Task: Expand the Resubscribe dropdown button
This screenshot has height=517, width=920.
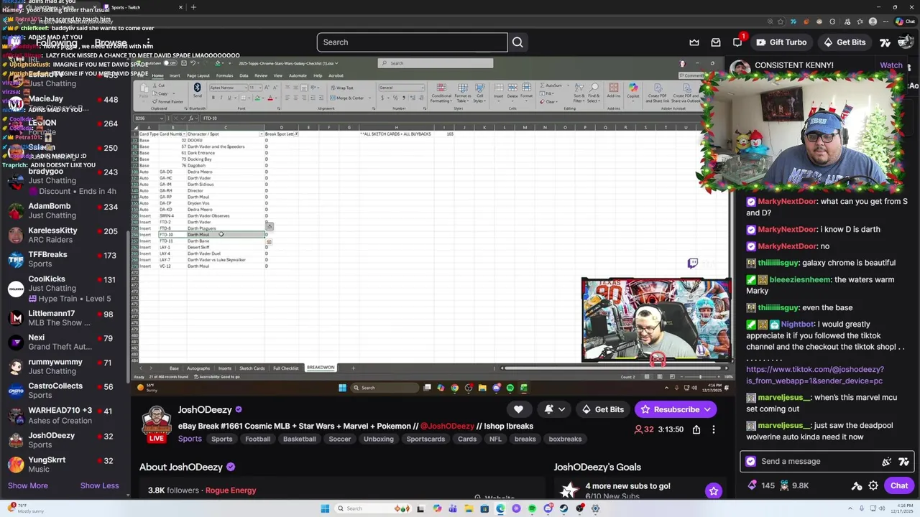Action: point(707,409)
